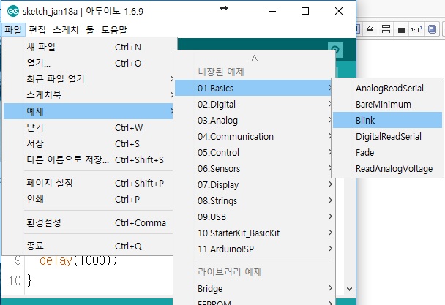This screenshot has height=305, width=445.
Task: Open the 파일 menu in the menu bar
Action: [x=13, y=30]
